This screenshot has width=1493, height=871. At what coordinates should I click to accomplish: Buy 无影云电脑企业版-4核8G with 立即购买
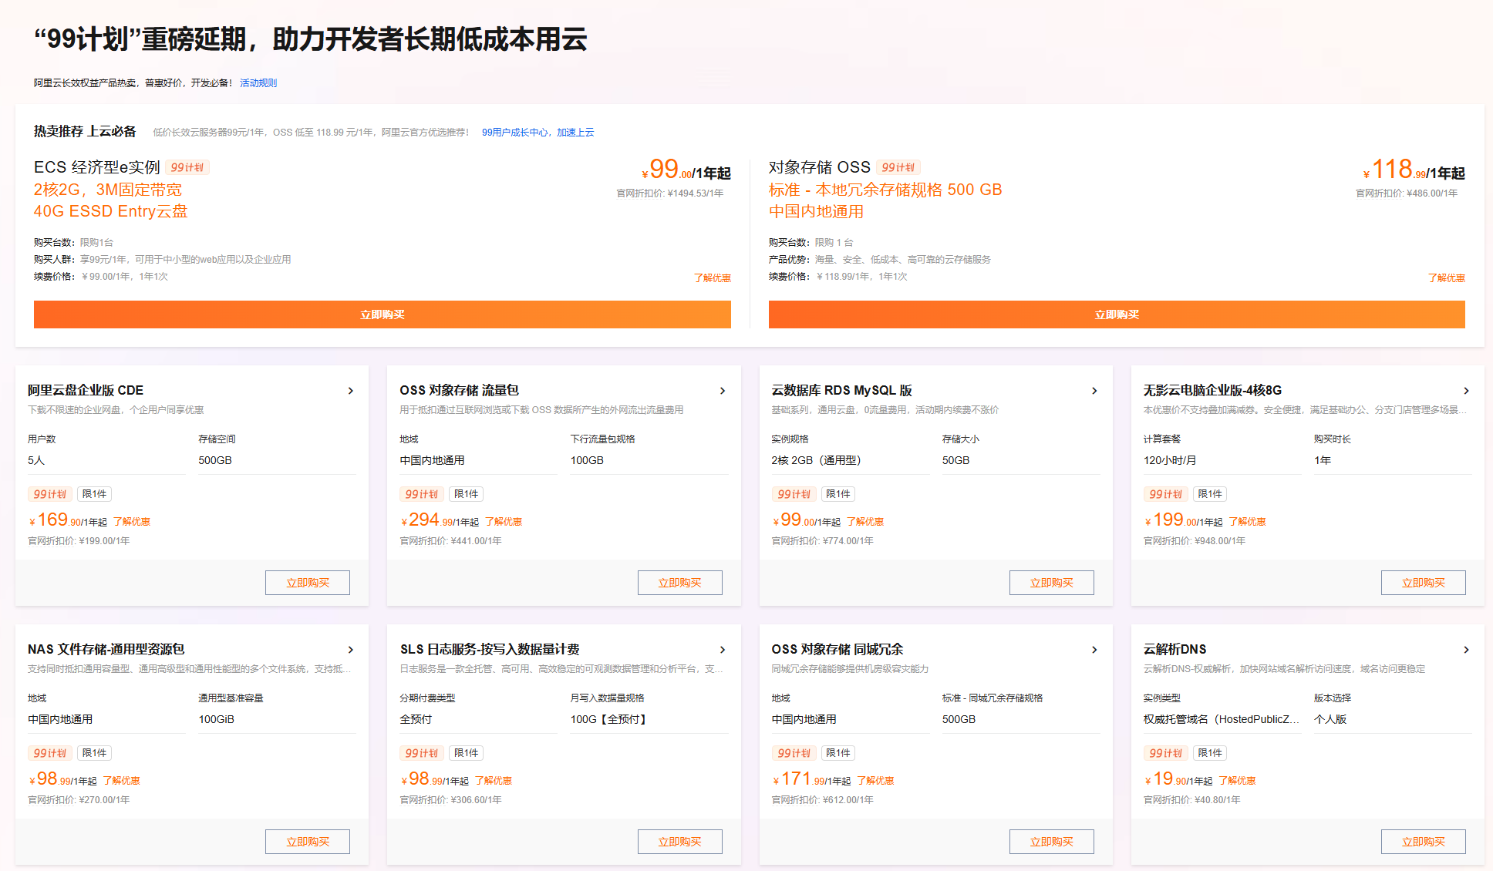[1424, 583]
